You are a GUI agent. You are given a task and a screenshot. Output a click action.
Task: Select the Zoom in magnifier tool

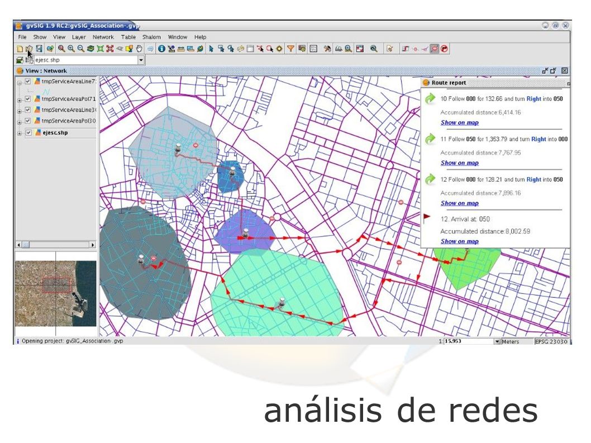point(71,49)
